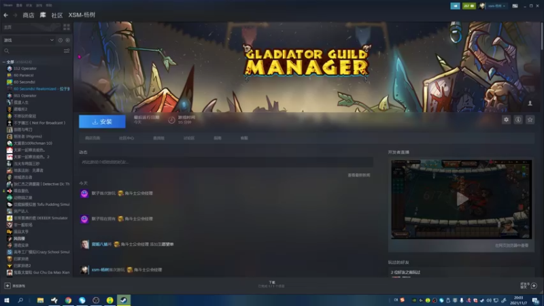Go to 商店 store tab
Screen dimensions: 544x306
coord(29,15)
